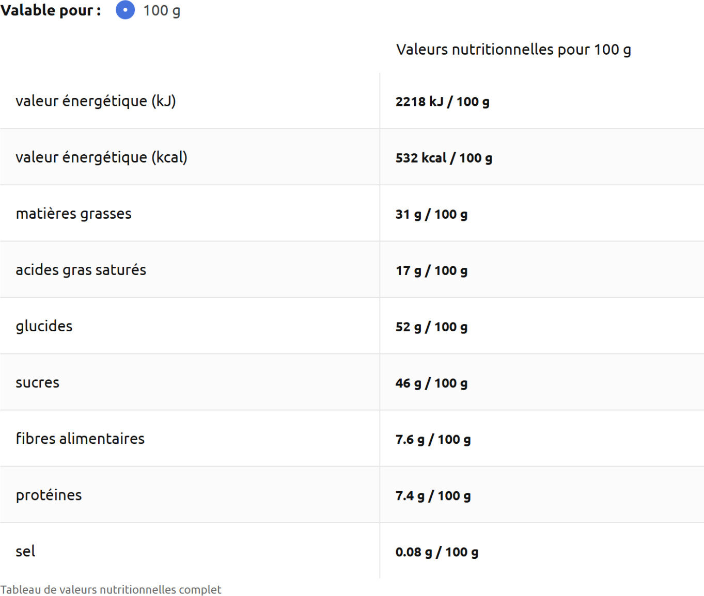Select the 52 g / 100 g value

(431, 327)
